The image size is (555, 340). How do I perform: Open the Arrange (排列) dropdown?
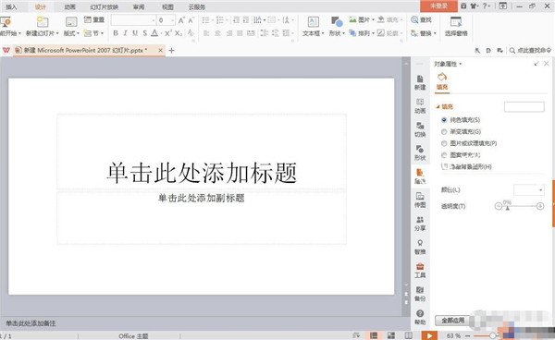[x=362, y=33]
